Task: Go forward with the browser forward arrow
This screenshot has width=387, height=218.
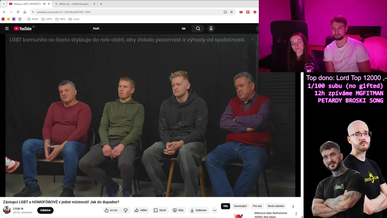Action: [x=11, y=12]
